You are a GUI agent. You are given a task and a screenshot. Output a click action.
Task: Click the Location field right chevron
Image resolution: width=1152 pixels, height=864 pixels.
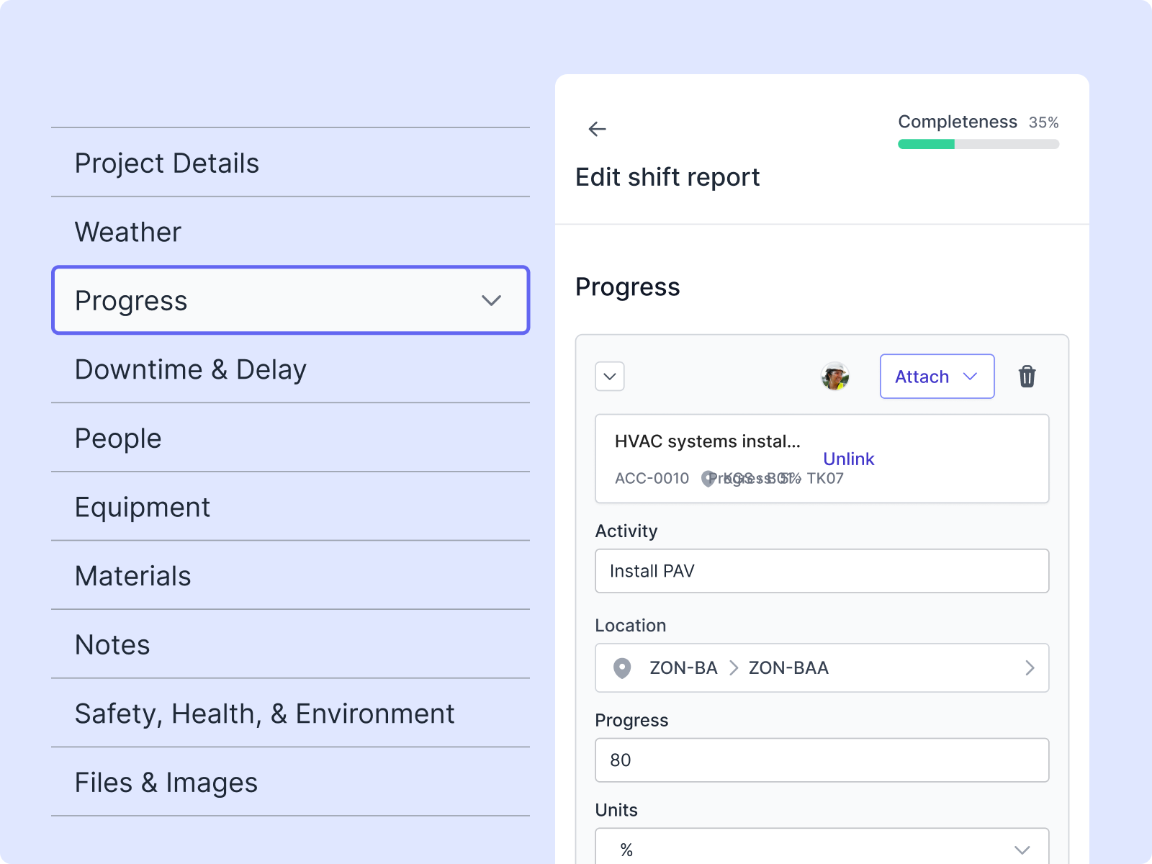pos(1030,668)
